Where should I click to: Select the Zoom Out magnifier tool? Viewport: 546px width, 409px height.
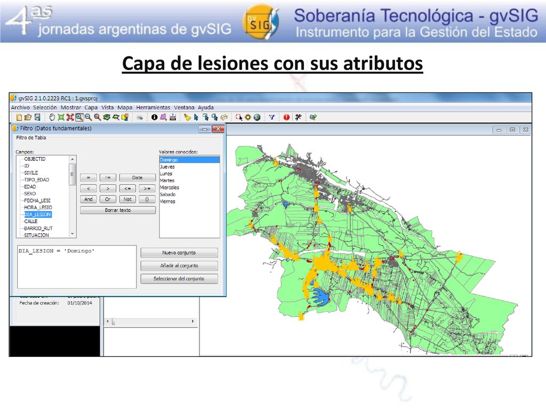click(x=89, y=117)
